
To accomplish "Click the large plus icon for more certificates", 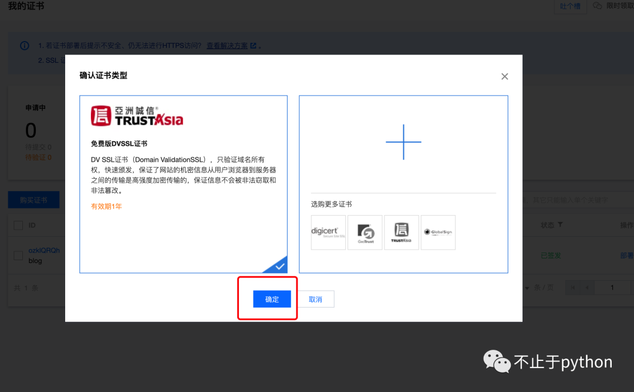I will [x=403, y=142].
